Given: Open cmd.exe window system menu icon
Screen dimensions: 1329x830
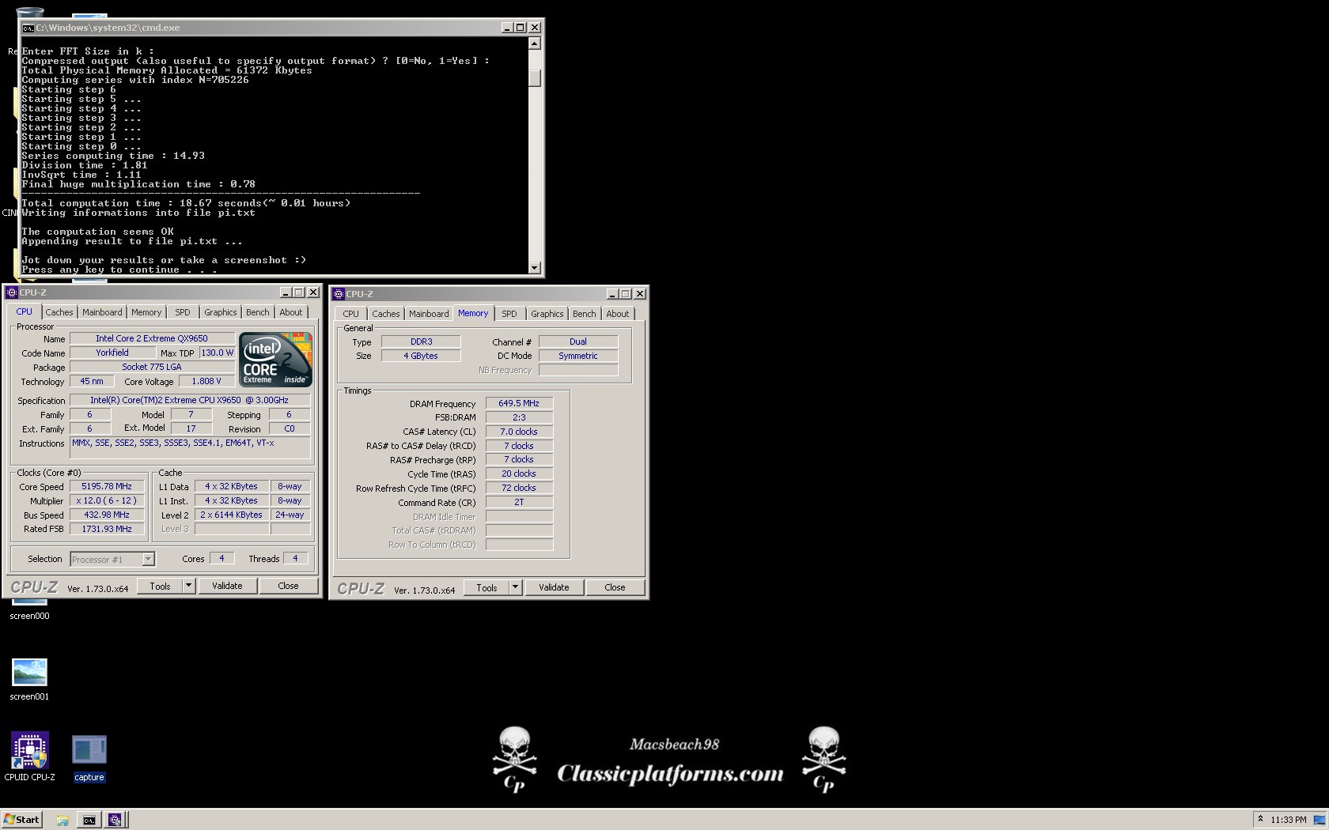Looking at the screenshot, I should (28, 28).
